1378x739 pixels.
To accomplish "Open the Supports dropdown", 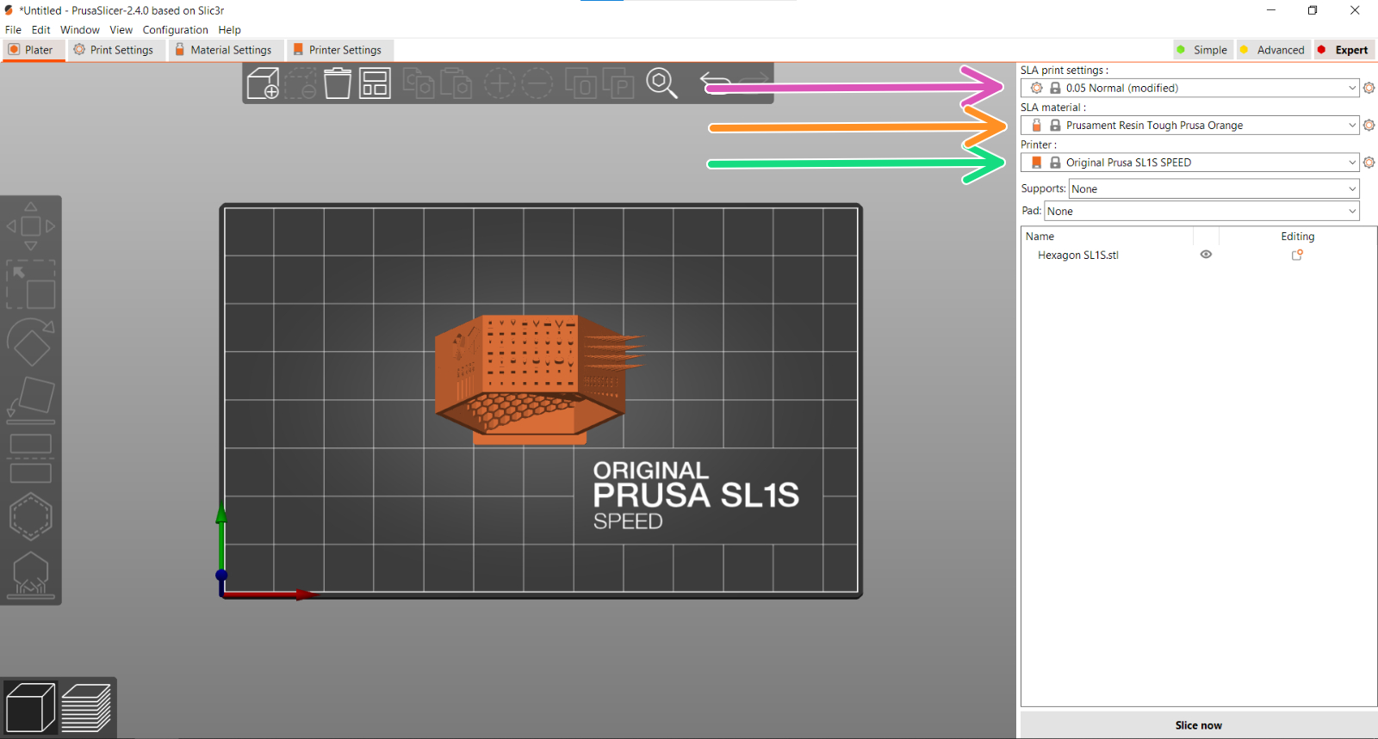I will point(1214,189).
